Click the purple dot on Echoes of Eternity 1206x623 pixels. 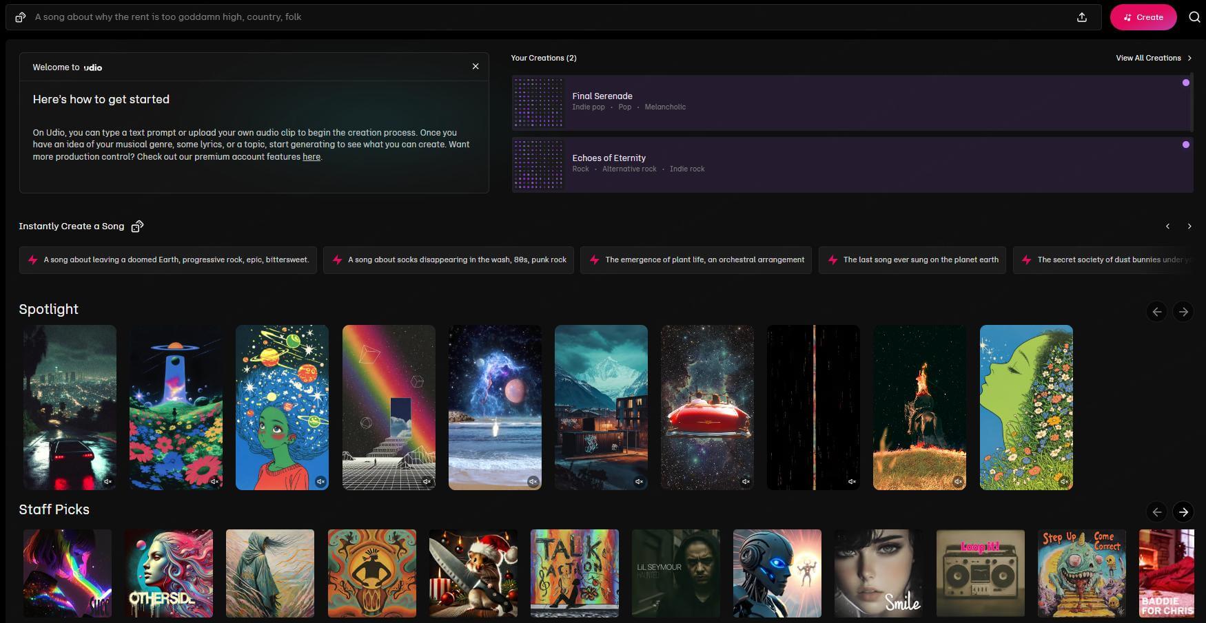pos(1186,145)
